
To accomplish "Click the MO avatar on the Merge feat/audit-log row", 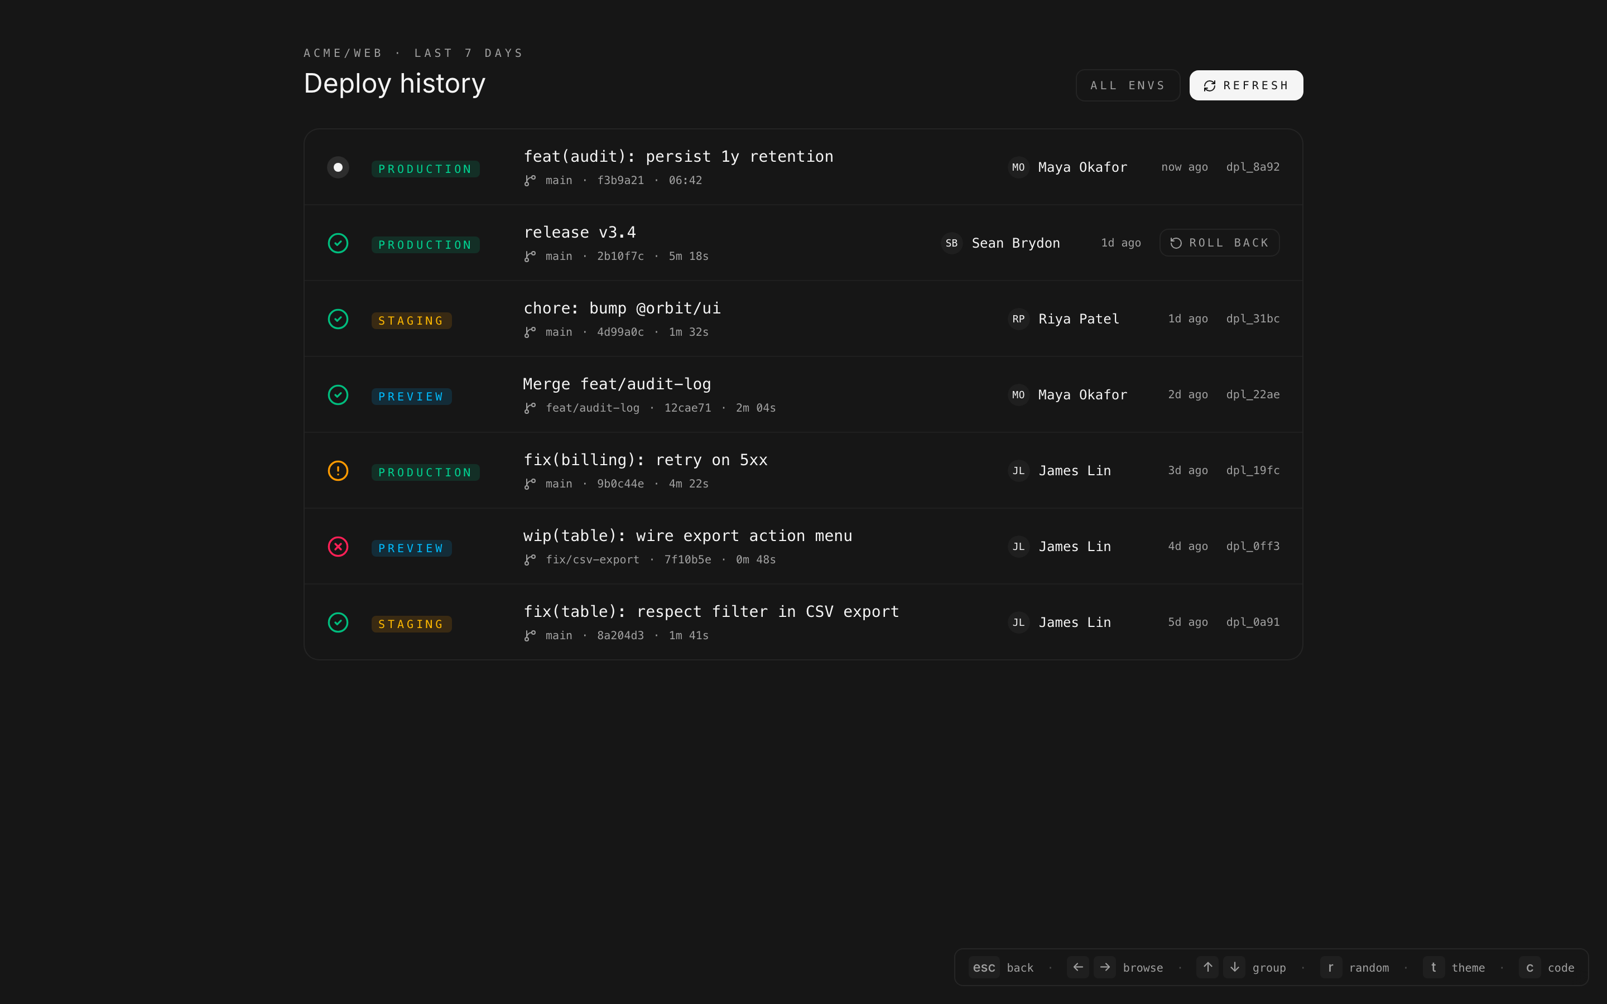I will tap(1018, 395).
